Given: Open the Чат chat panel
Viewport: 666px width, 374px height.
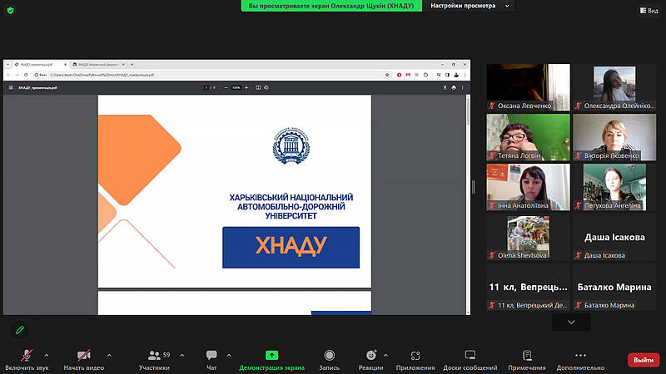Looking at the screenshot, I should click(x=211, y=360).
